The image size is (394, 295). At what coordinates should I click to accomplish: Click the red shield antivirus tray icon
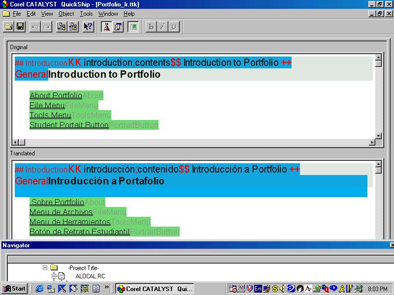(x=250, y=289)
